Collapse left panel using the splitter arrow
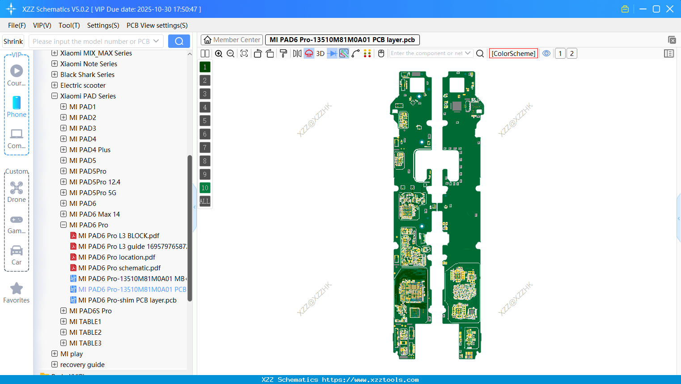The image size is (681, 384). click(195, 207)
